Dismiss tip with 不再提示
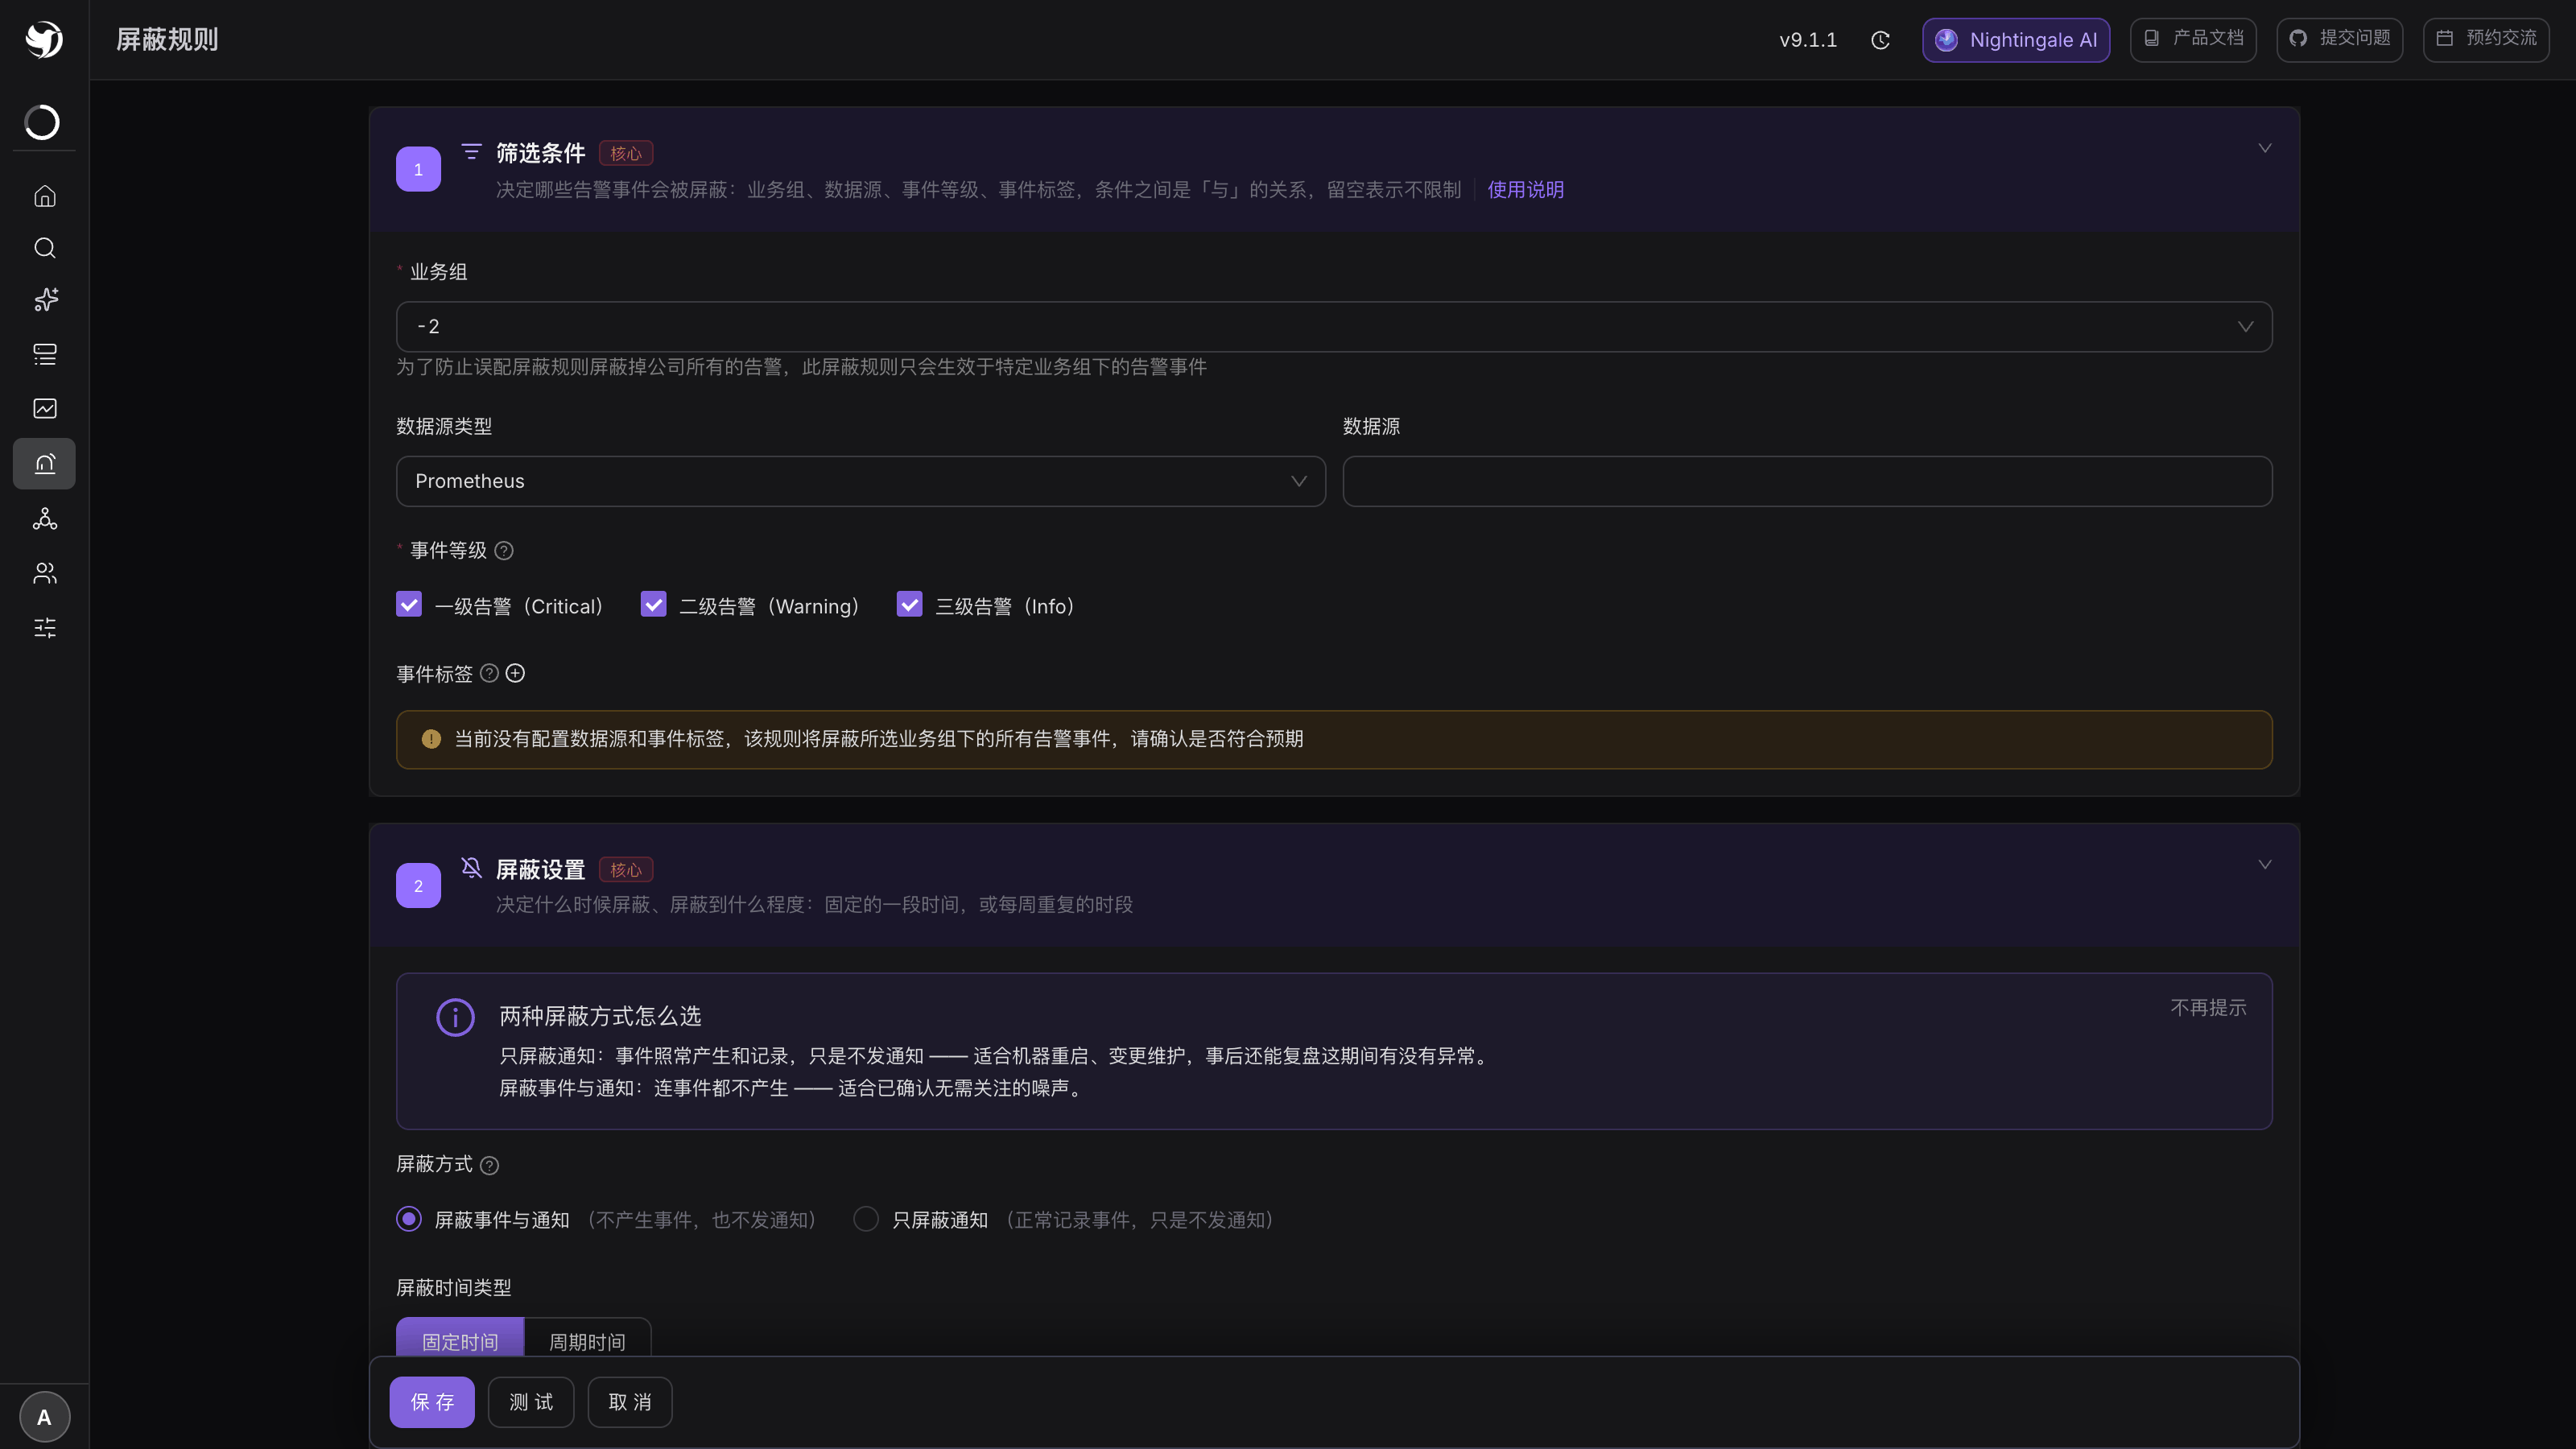Image resolution: width=2576 pixels, height=1449 pixels. pyautogui.click(x=2208, y=1008)
